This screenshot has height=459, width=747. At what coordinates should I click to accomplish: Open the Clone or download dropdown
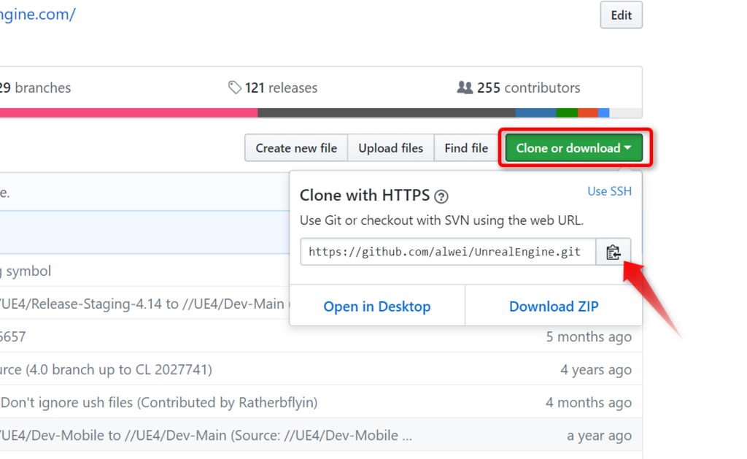[x=573, y=148]
